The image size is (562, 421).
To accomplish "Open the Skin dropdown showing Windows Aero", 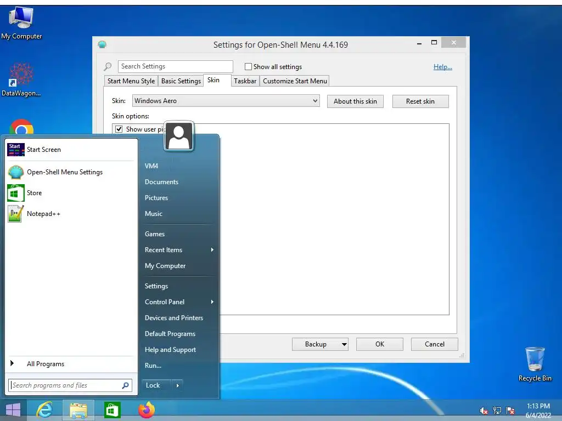I will pyautogui.click(x=226, y=101).
